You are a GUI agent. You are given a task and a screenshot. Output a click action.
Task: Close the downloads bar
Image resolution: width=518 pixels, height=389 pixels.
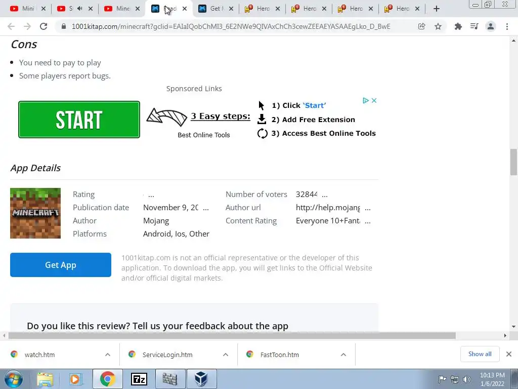(x=509, y=354)
